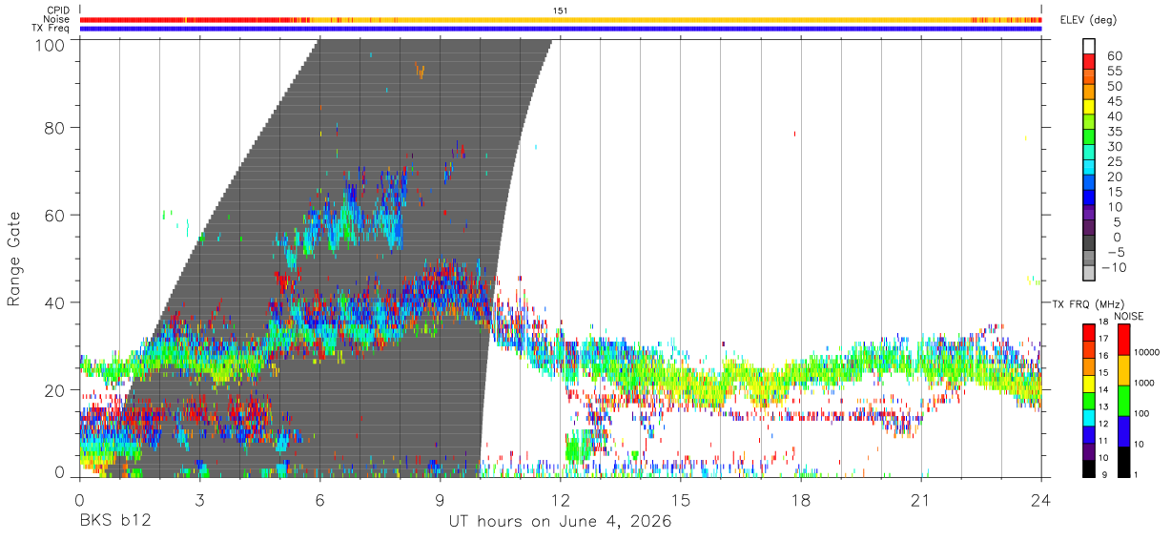This screenshot has width=1171, height=541.
Task: Pick the orange segment of NOISE bar
Action: [1123, 370]
